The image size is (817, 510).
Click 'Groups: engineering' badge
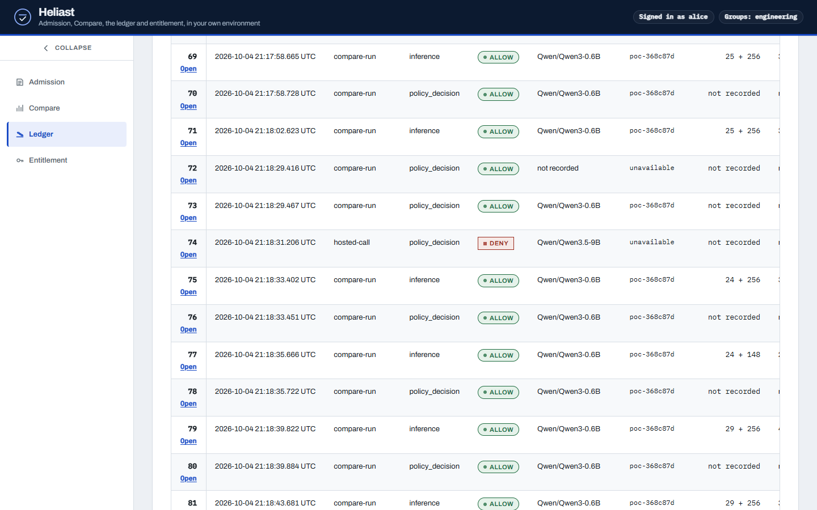pos(761,17)
